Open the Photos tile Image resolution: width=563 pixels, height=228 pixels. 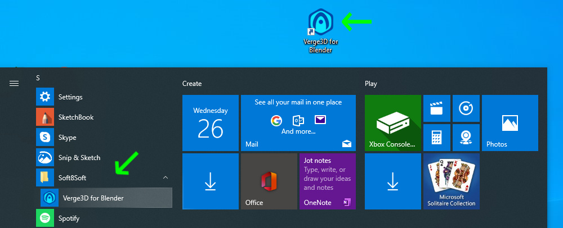(510, 123)
